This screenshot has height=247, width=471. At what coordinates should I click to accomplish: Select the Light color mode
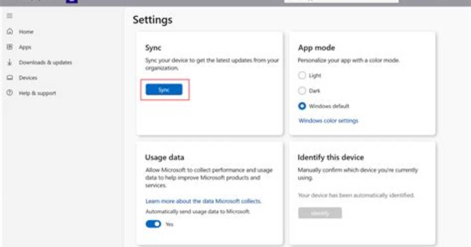(302, 76)
